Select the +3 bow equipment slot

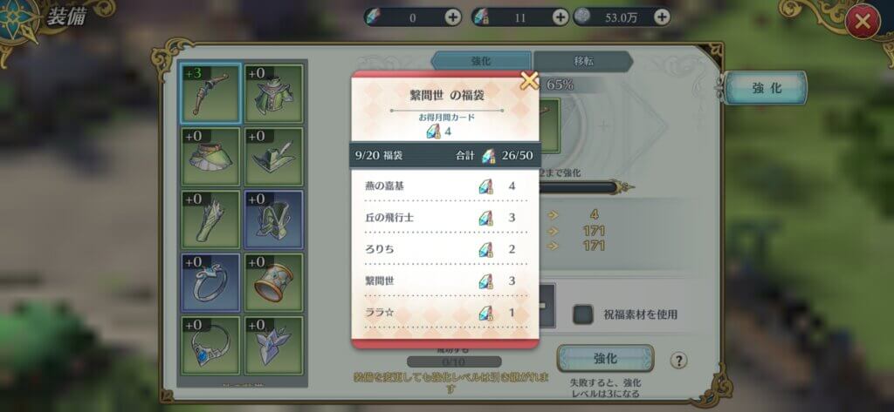point(211,93)
